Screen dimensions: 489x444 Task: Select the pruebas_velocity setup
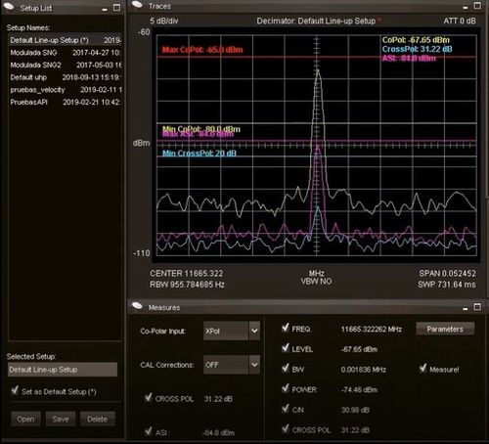pos(66,90)
